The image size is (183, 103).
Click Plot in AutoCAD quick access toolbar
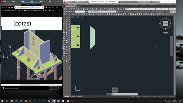pyautogui.click(x=77, y=2)
